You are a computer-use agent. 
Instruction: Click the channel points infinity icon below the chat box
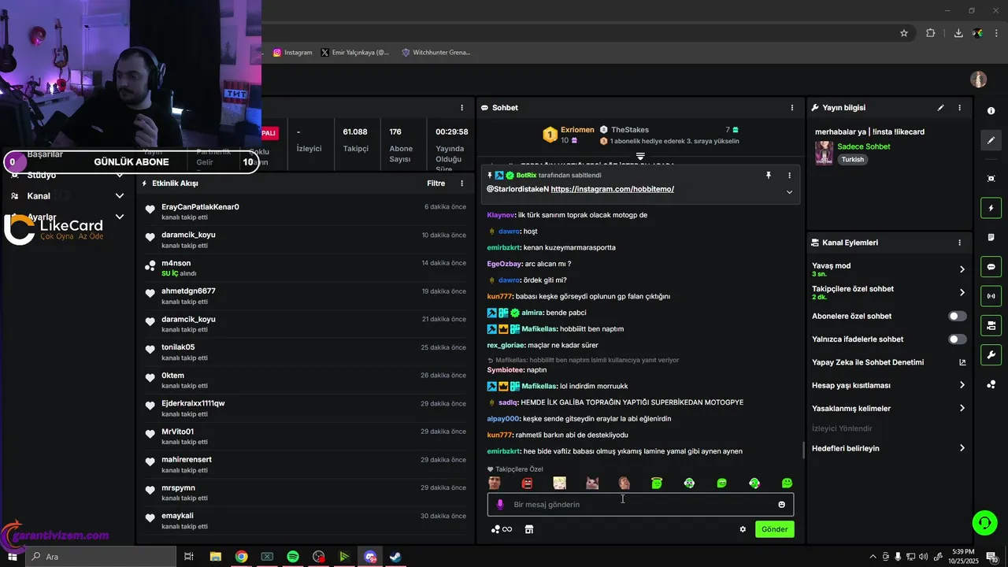(502, 529)
